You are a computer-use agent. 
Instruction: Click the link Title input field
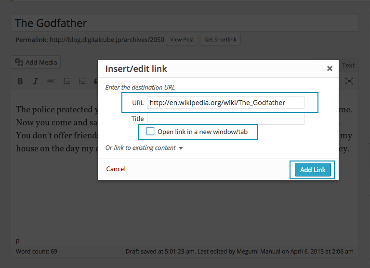(225, 119)
